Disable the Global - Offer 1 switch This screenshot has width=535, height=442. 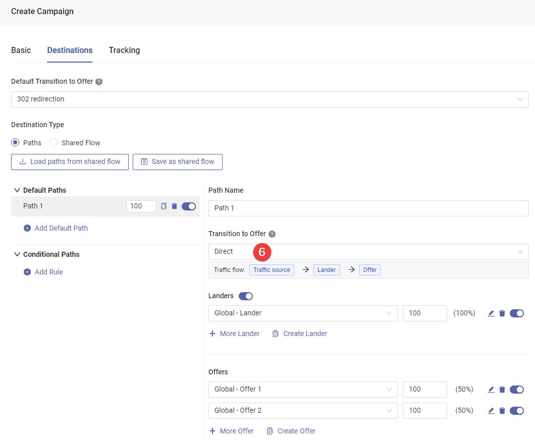point(516,390)
